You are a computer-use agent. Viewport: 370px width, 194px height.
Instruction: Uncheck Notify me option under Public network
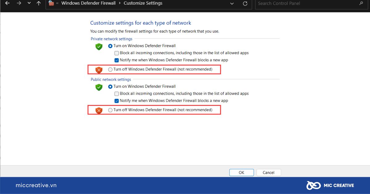(117, 101)
